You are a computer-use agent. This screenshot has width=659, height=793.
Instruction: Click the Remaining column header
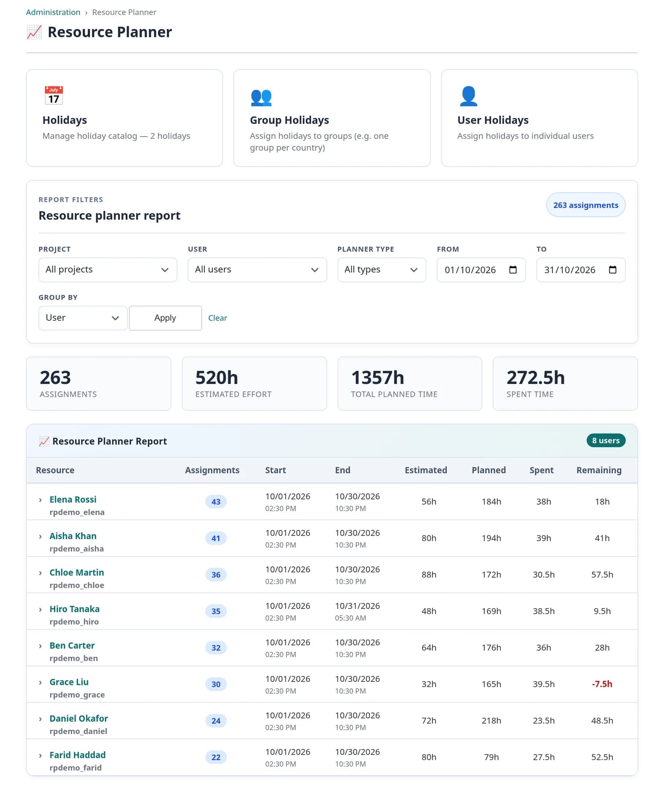click(x=599, y=470)
